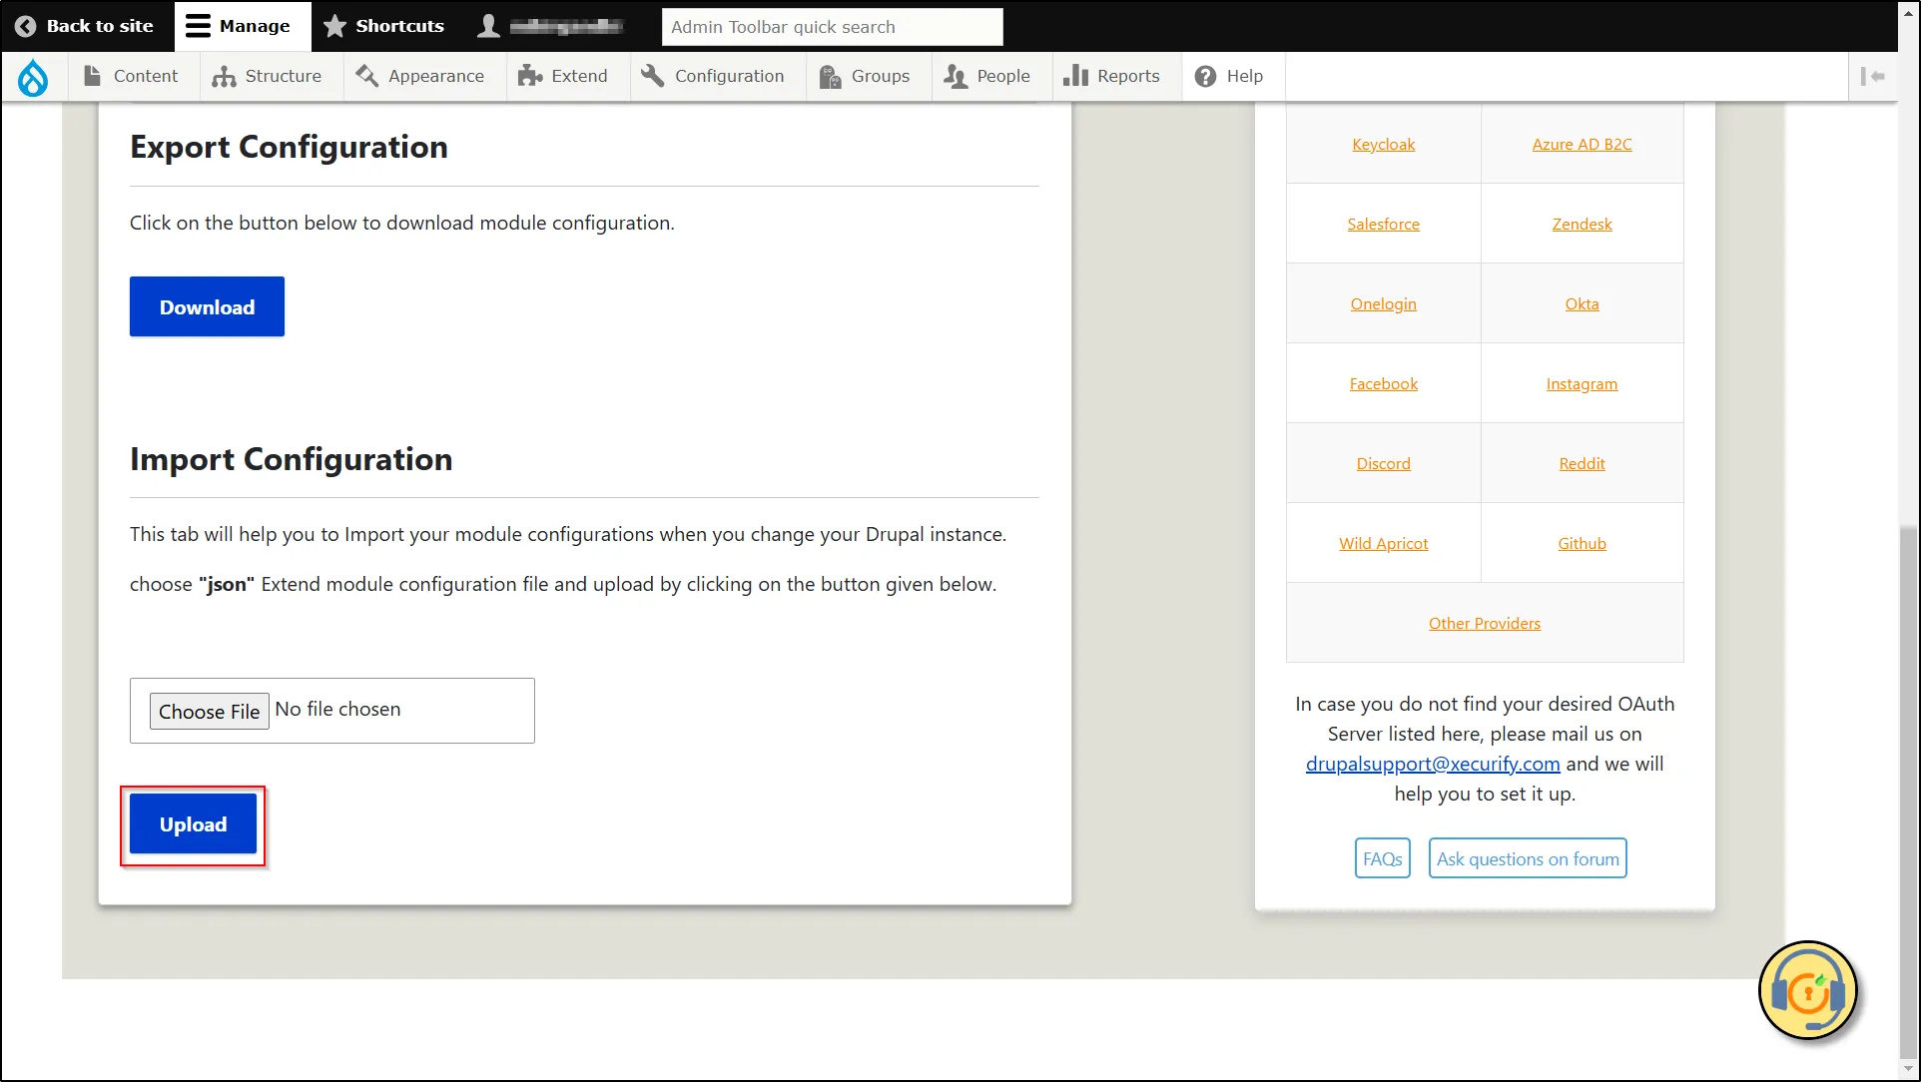Click the Upload button
Viewport: 1921px width, 1082px height.
pos(193,823)
